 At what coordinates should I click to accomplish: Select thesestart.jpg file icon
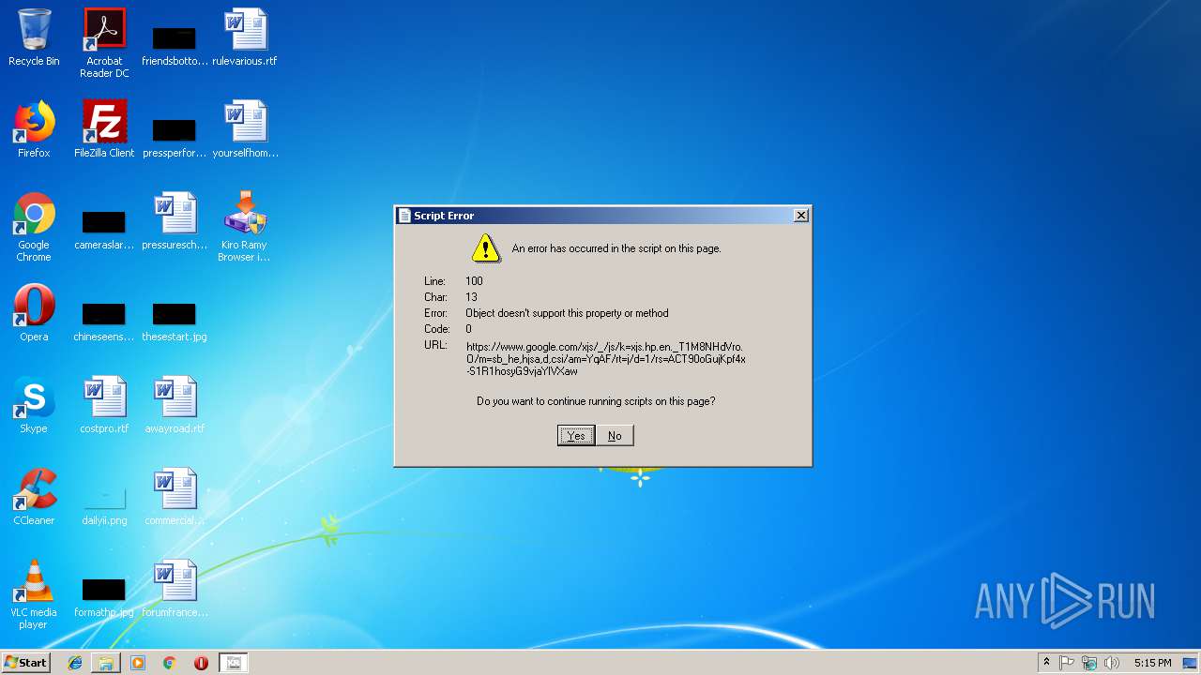[x=175, y=322]
